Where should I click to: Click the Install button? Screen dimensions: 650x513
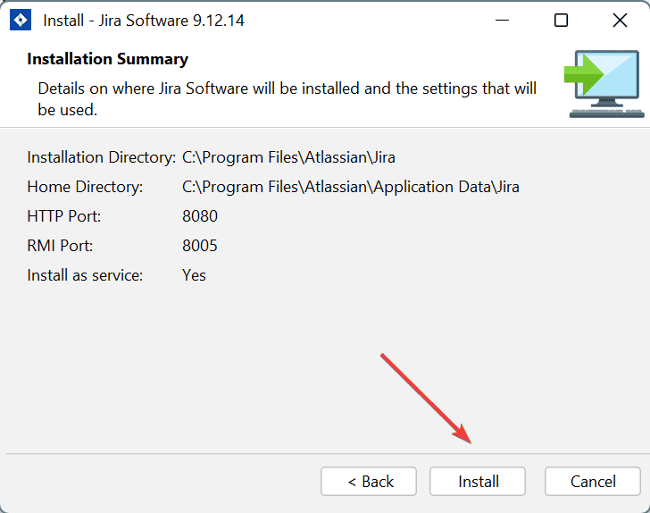(478, 482)
